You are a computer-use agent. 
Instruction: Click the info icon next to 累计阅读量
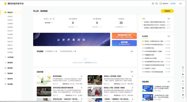point(76,19)
